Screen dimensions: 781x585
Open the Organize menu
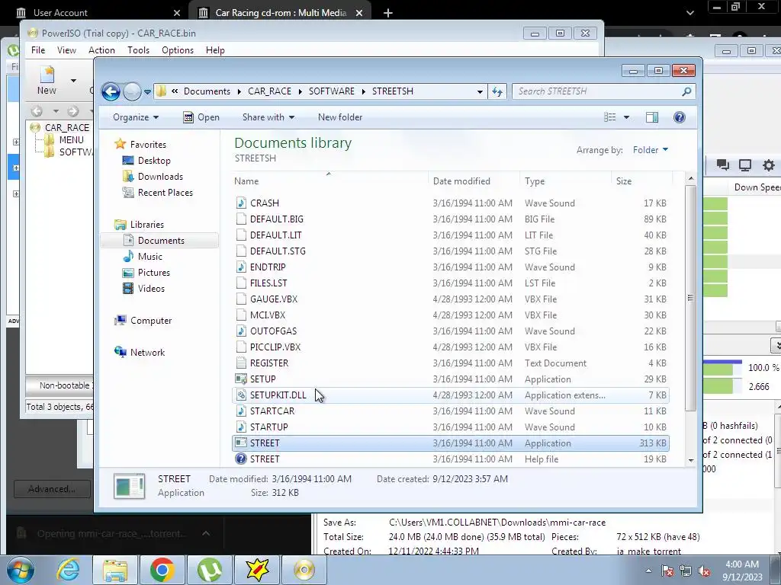pos(136,117)
